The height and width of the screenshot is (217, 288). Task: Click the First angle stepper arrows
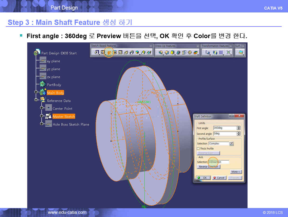(239, 128)
